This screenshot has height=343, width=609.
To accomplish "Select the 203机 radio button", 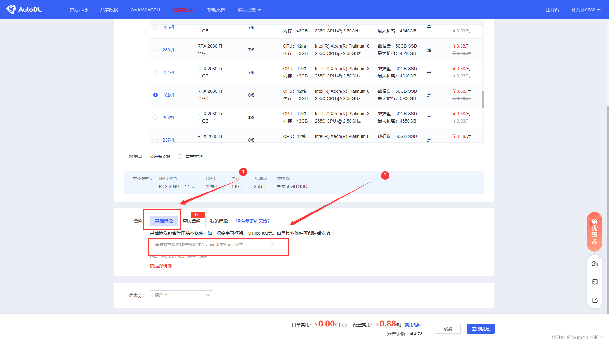I will [155, 118].
